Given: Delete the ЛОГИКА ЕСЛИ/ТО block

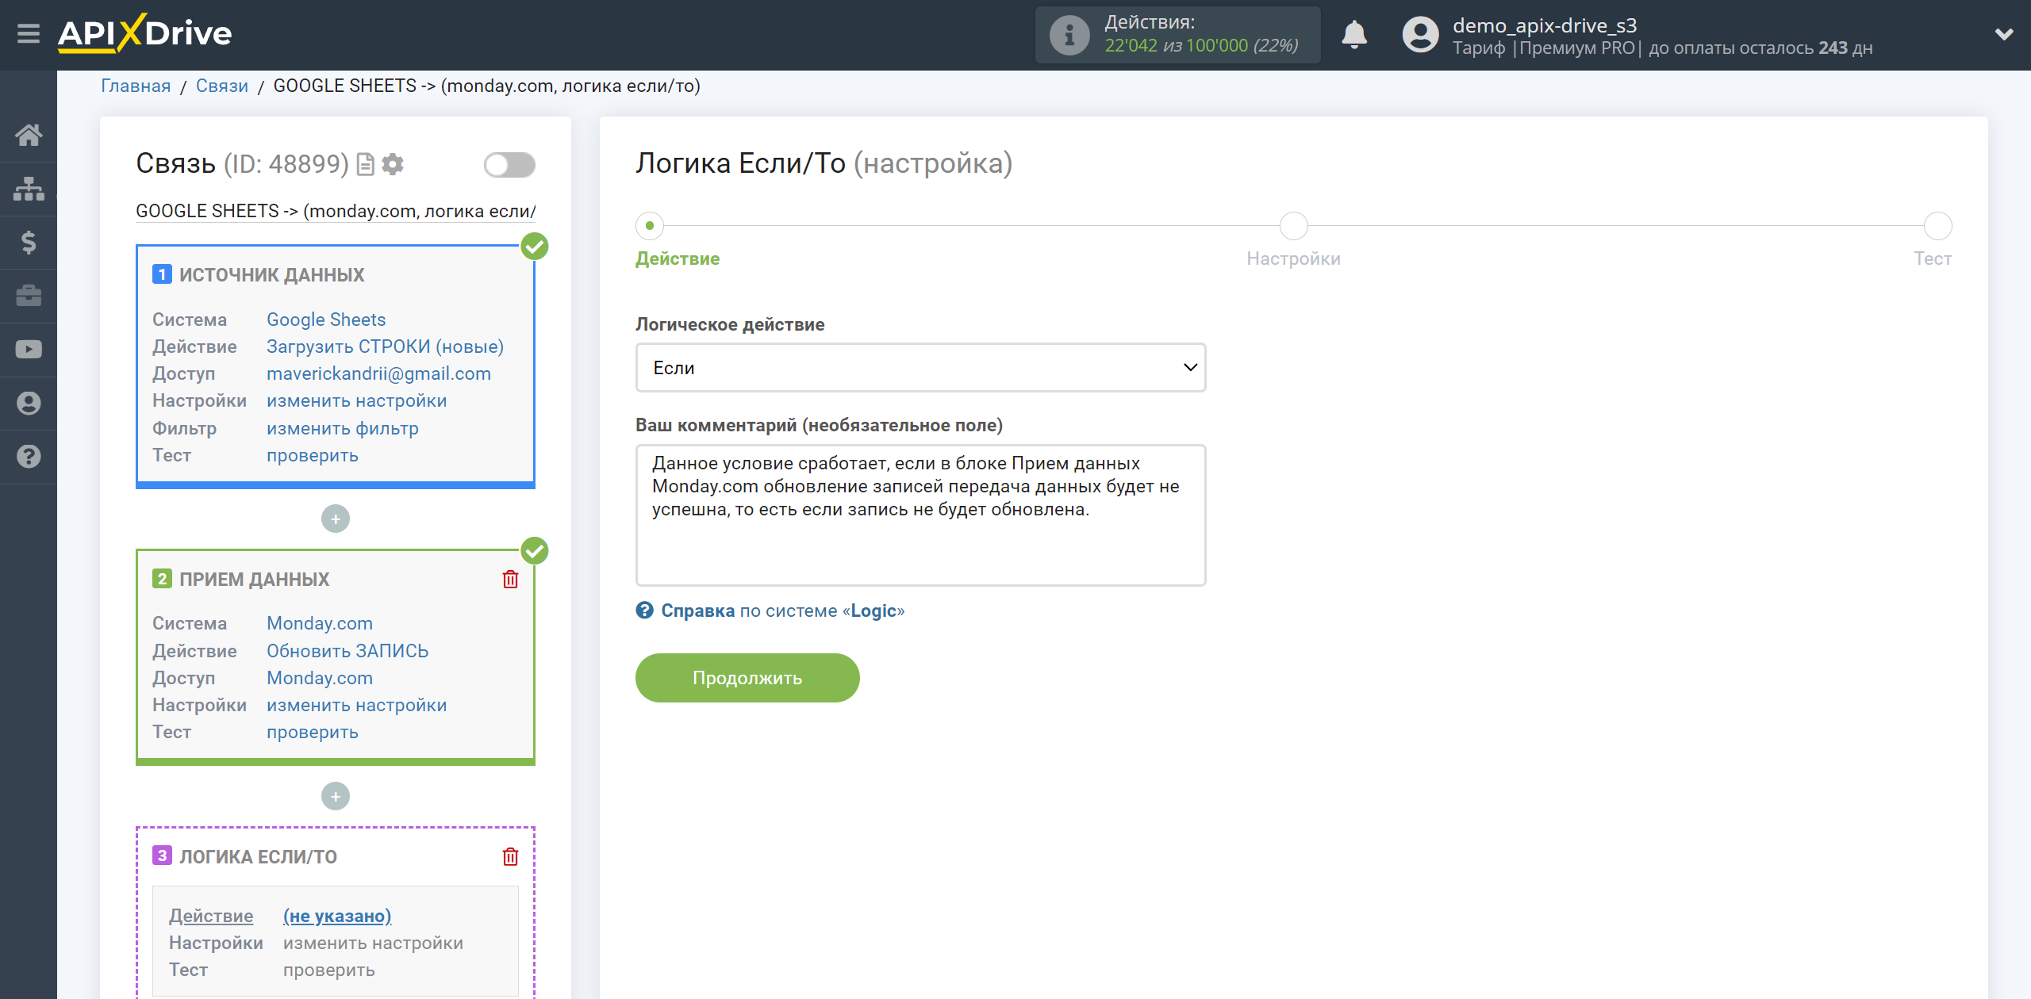Looking at the screenshot, I should (510, 856).
